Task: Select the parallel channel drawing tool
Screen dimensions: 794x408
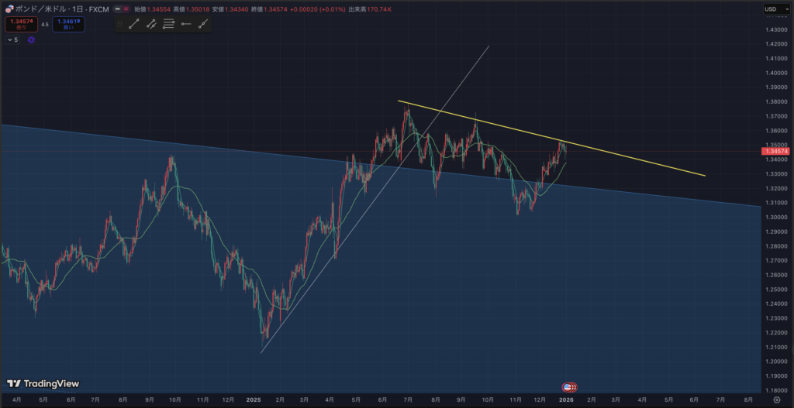Action: 150,24
